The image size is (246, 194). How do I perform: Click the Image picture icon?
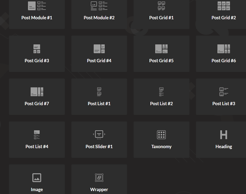point(37,178)
